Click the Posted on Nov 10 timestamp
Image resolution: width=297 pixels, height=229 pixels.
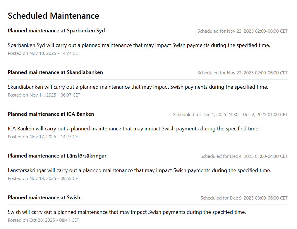pos(44,53)
